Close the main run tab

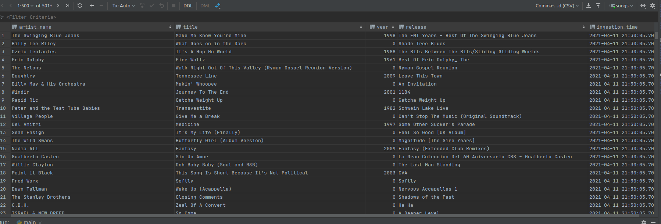pyautogui.click(x=40, y=222)
